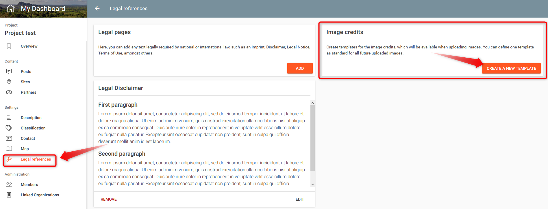This screenshot has height=209, width=548.
Task: Click the Map icon in sidebar
Action: pyautogui.click(x=9, y=149)
